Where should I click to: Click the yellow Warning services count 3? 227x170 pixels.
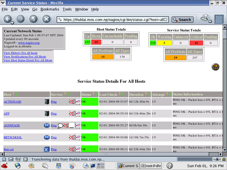164,43
